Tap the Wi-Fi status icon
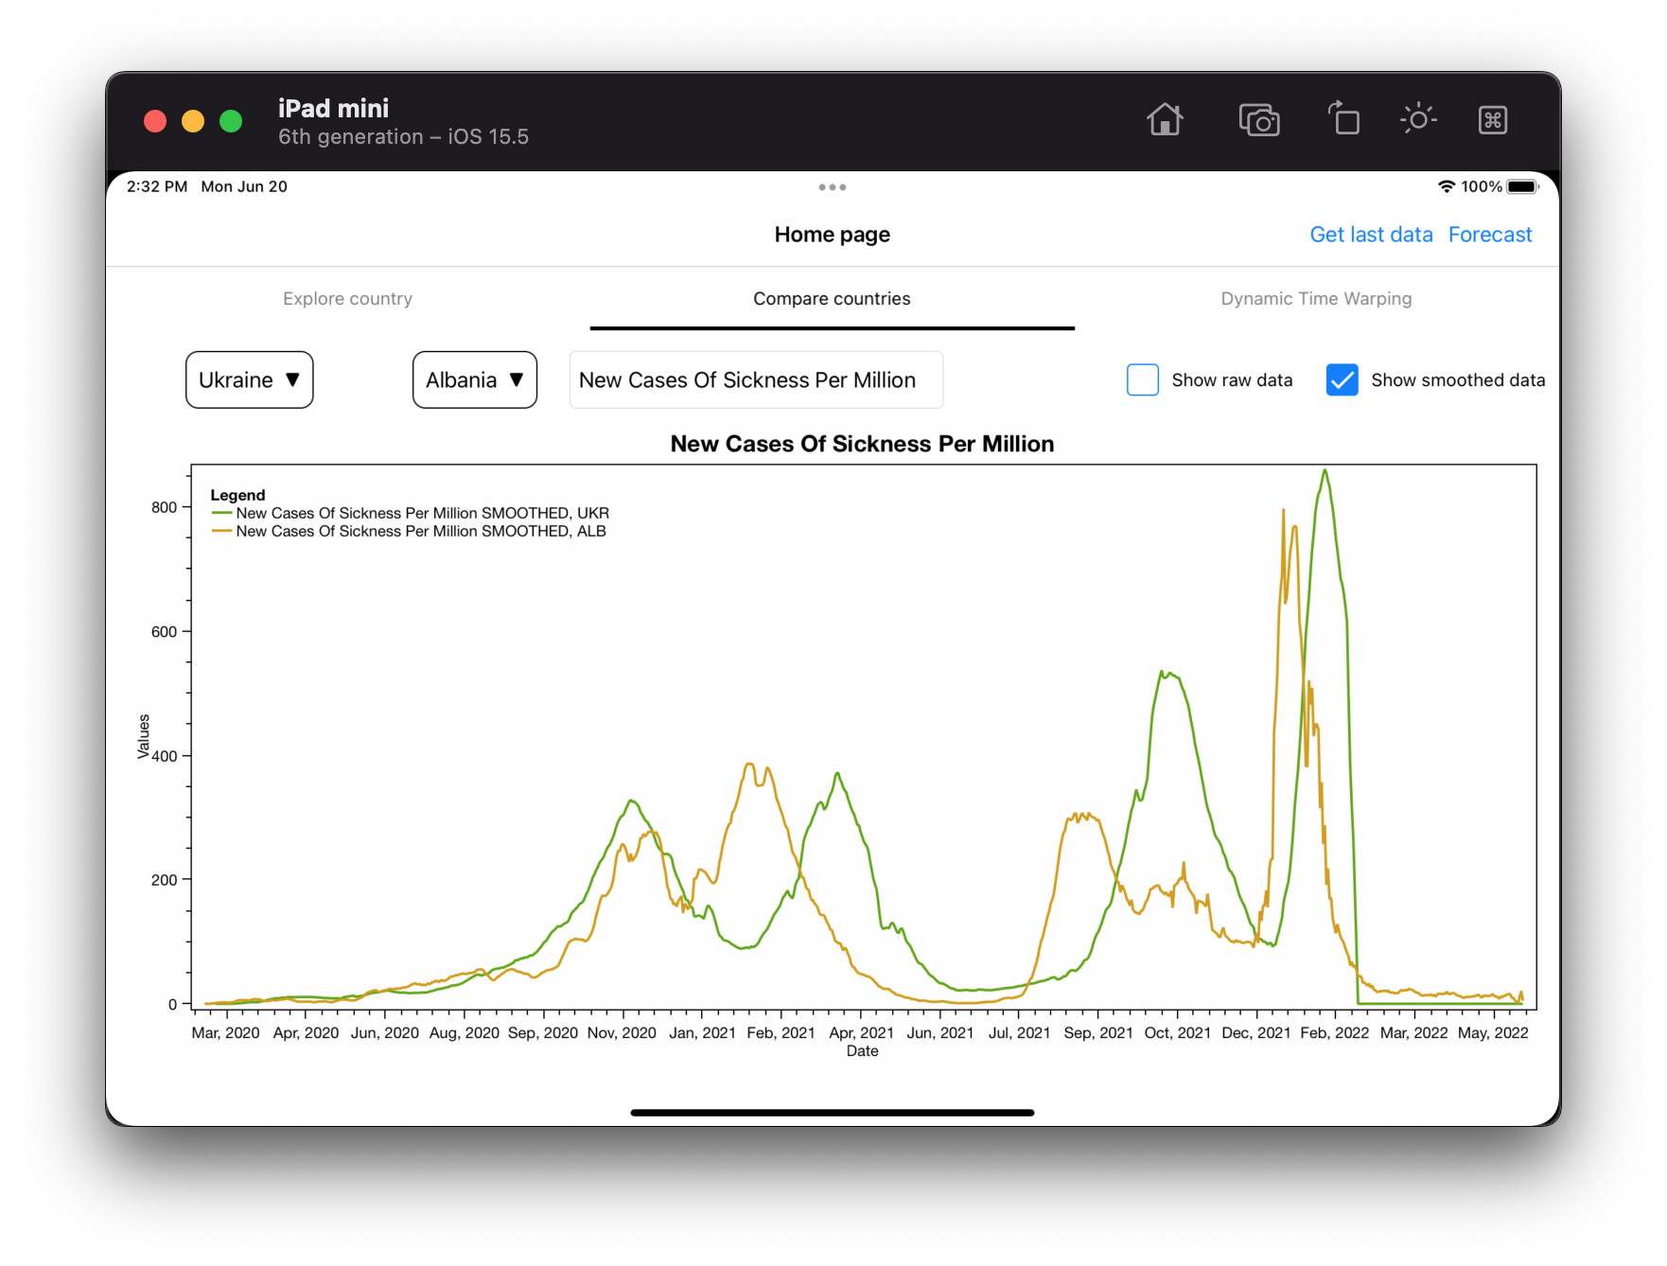1667x1266 pixels. point(1447,186)
